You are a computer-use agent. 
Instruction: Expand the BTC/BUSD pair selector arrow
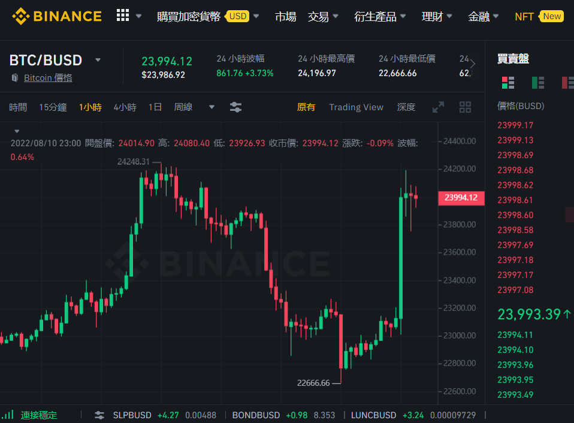(x=98, y=60)
